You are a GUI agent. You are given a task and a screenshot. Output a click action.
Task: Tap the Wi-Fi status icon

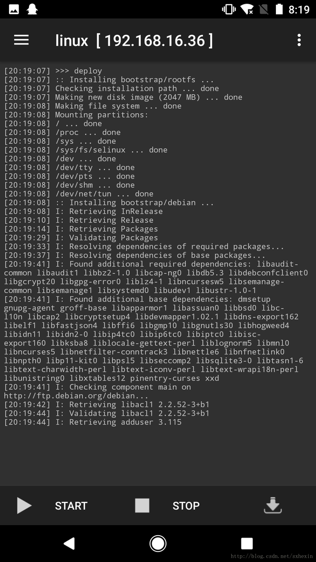pyautogui.click(x=246, y=9)
